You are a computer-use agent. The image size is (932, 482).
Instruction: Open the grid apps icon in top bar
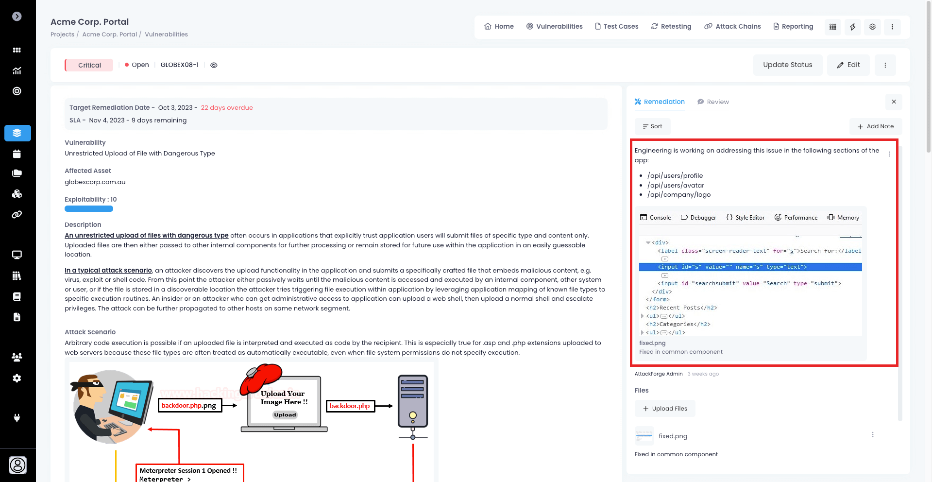pos(832,27)
